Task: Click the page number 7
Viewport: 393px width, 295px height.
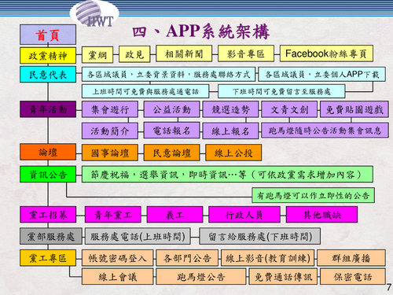Action: [389, 287]
